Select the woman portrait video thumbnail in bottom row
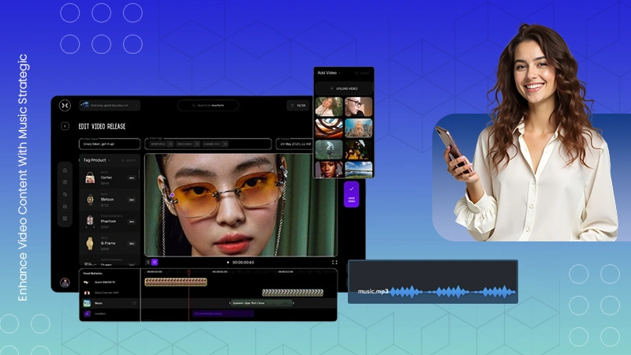The image size is (631, 355). (329, 169)
